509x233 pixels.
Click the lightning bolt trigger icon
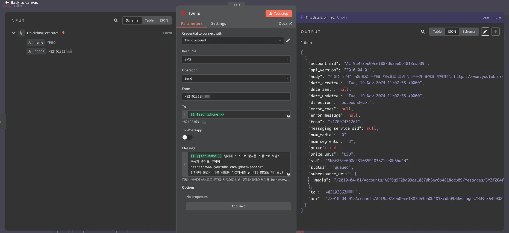pos(63,33)
